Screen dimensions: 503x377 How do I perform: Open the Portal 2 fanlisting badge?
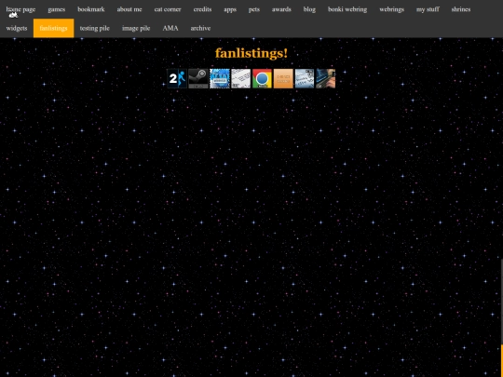pos(177,78)
